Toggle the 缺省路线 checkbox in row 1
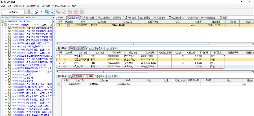This screenshot has width=254, height=116. tap(68, 25)
